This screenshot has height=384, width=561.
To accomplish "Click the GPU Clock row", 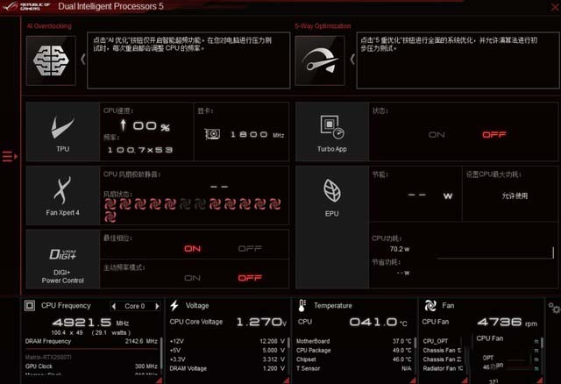I will [91, 366].
